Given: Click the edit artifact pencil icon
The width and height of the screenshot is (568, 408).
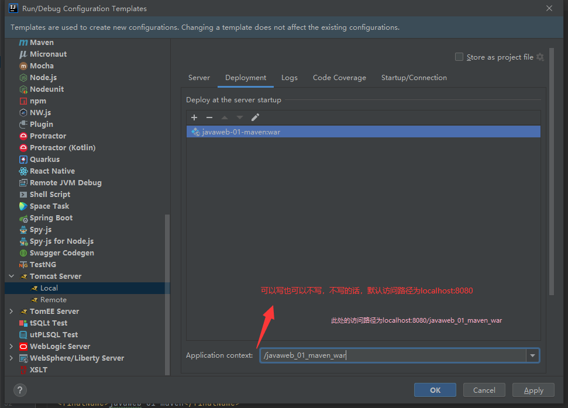Looking at the screenshot, I should [255, 117].
